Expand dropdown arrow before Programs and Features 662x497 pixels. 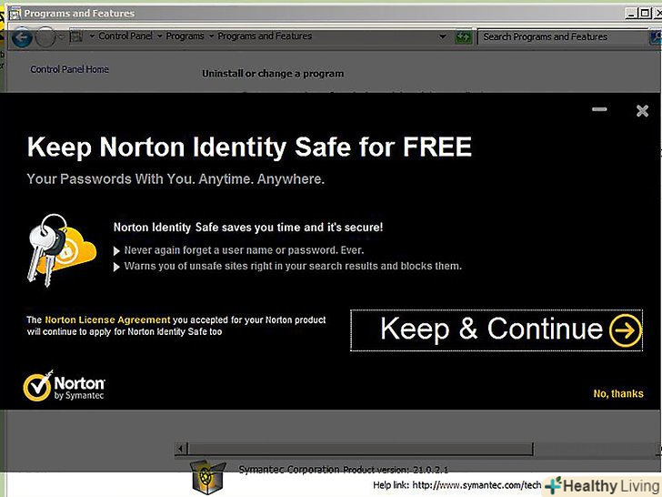pos(211,36)
